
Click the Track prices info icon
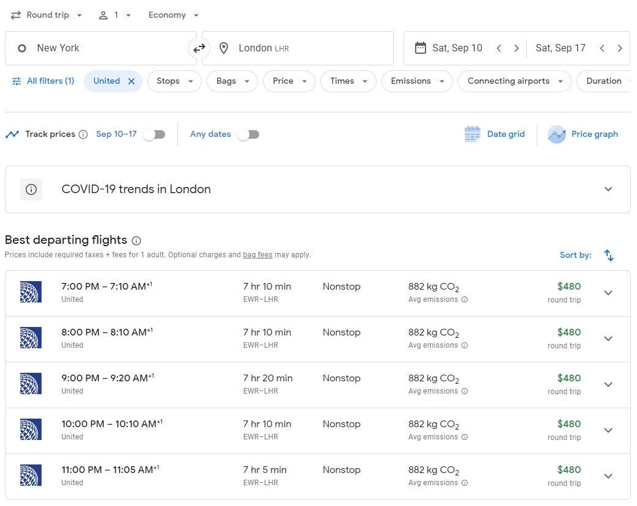83,134
